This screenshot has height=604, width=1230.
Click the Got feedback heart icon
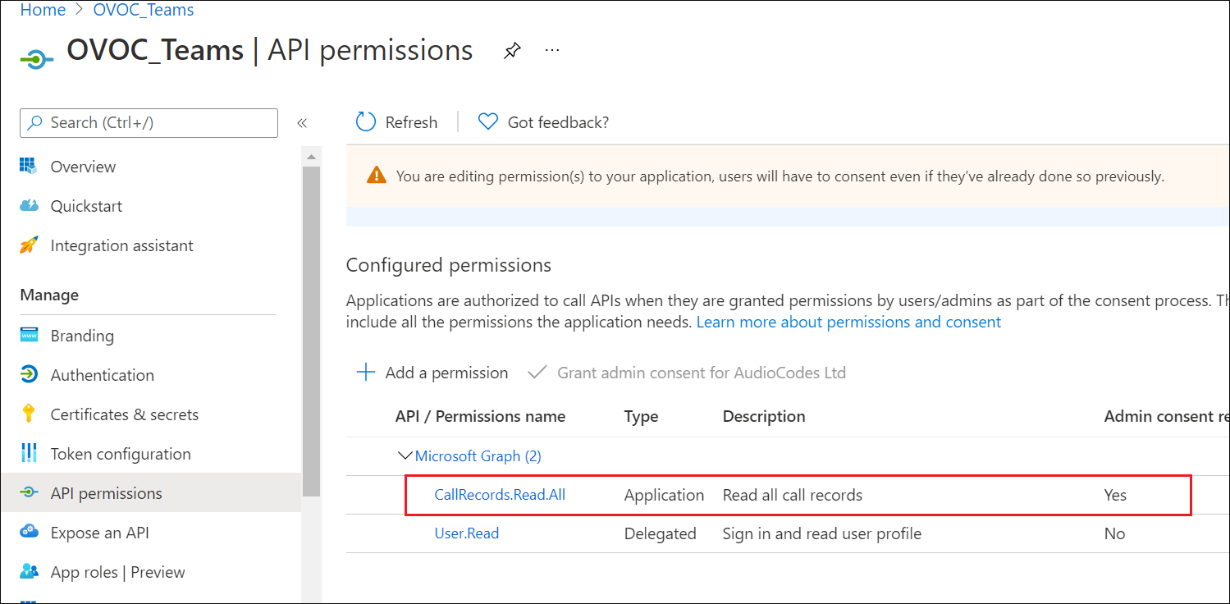(x=488, y=122)
